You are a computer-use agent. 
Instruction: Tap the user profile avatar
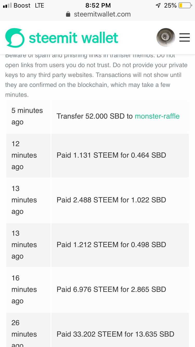tap(166, 37)
